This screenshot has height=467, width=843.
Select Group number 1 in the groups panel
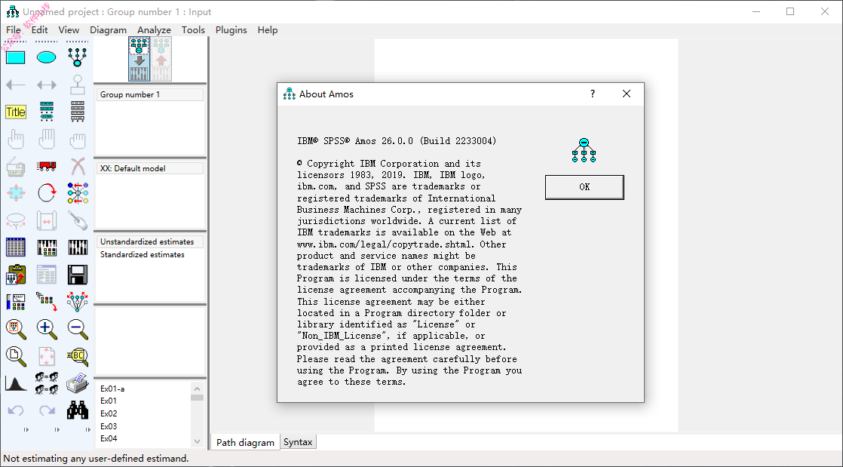150,95
